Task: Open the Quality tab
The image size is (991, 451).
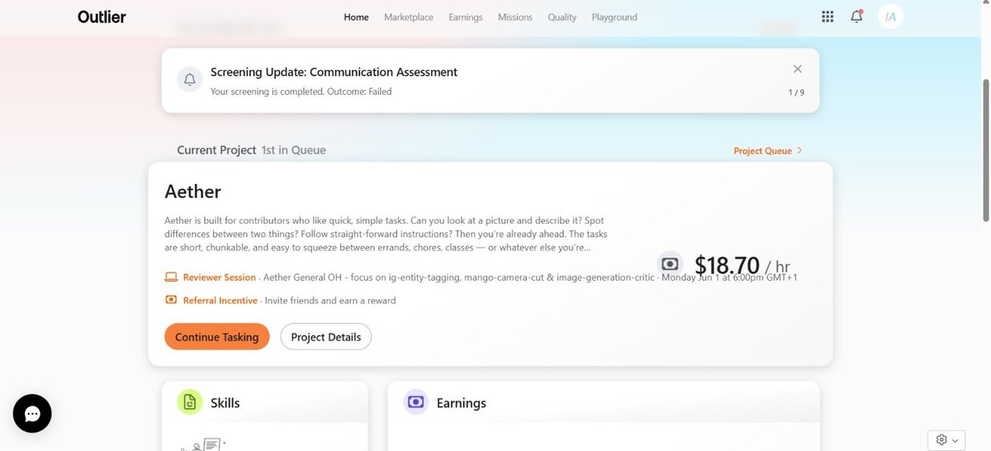Action: (x=562, y=17)
